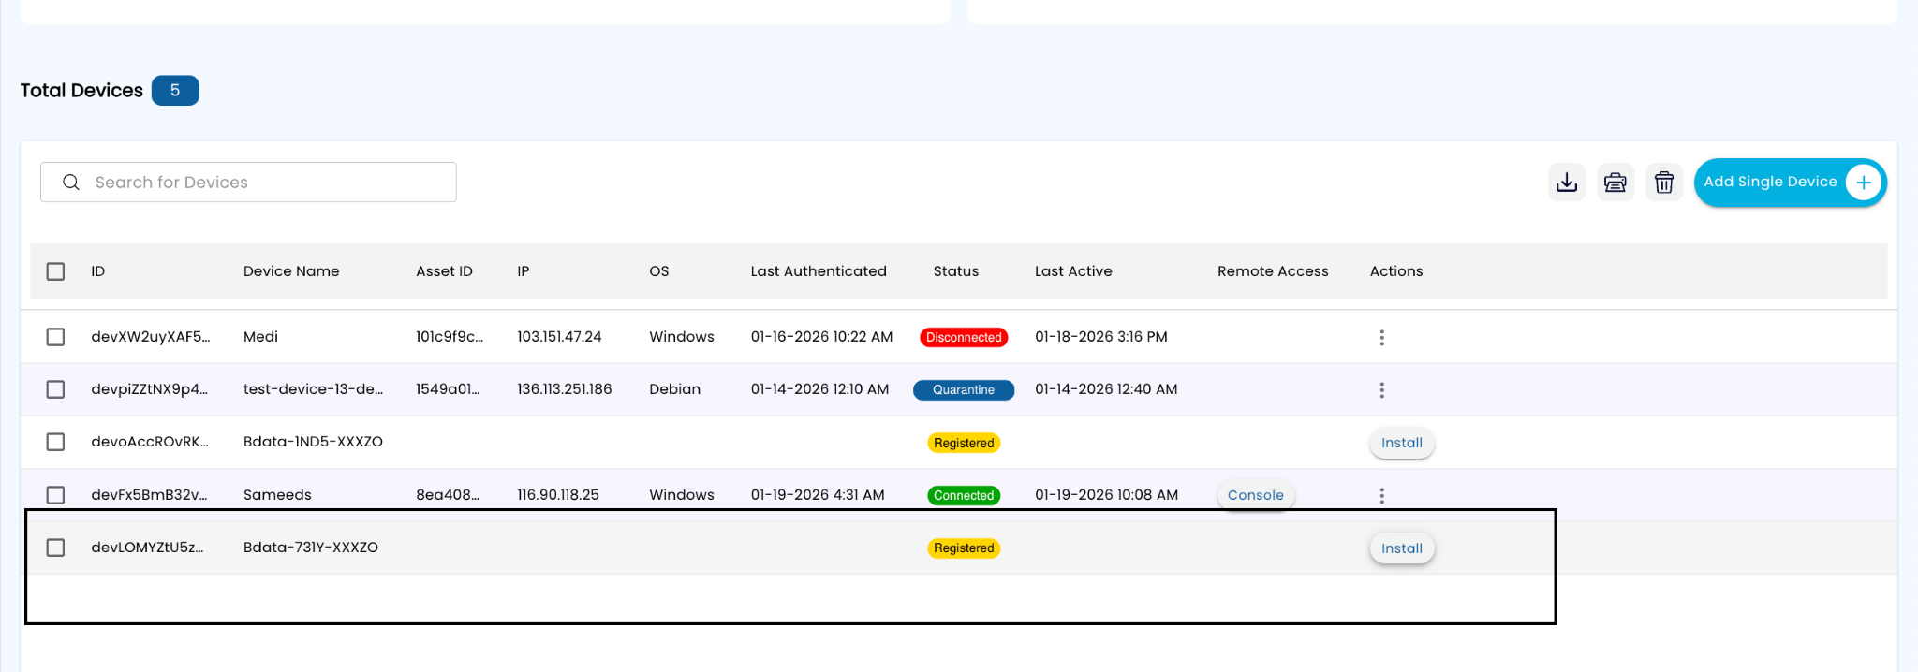Click the plus icon in Add Single Device
Screen dimensions: 1918x672
[1864, 183]
